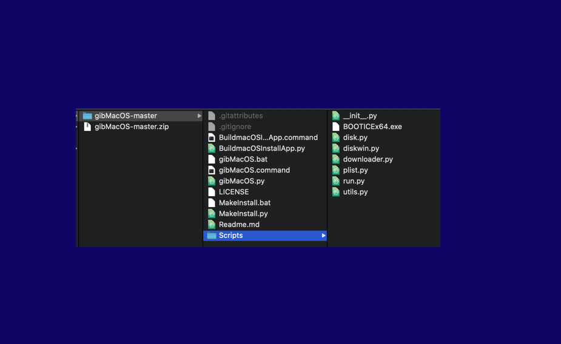This screenshot has width=561, height=344.
Task: Click the BuildmacOSInstallApp.py Python icon
Action: click(212, 148)
